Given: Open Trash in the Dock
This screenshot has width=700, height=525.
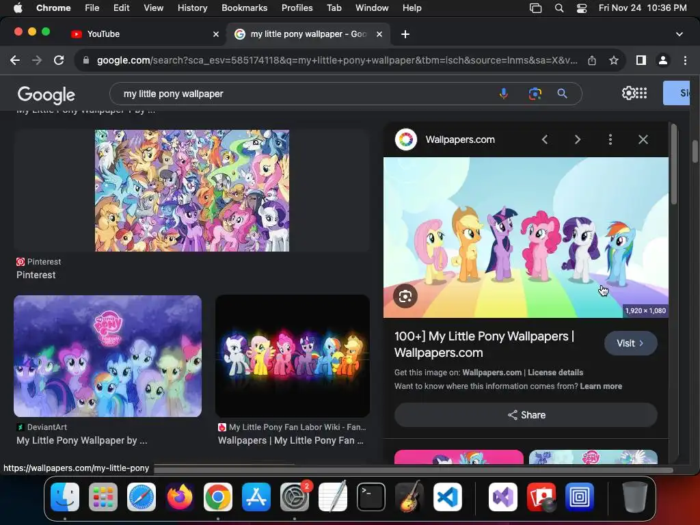Looking at the screenshot, I should tap(635, 497).
